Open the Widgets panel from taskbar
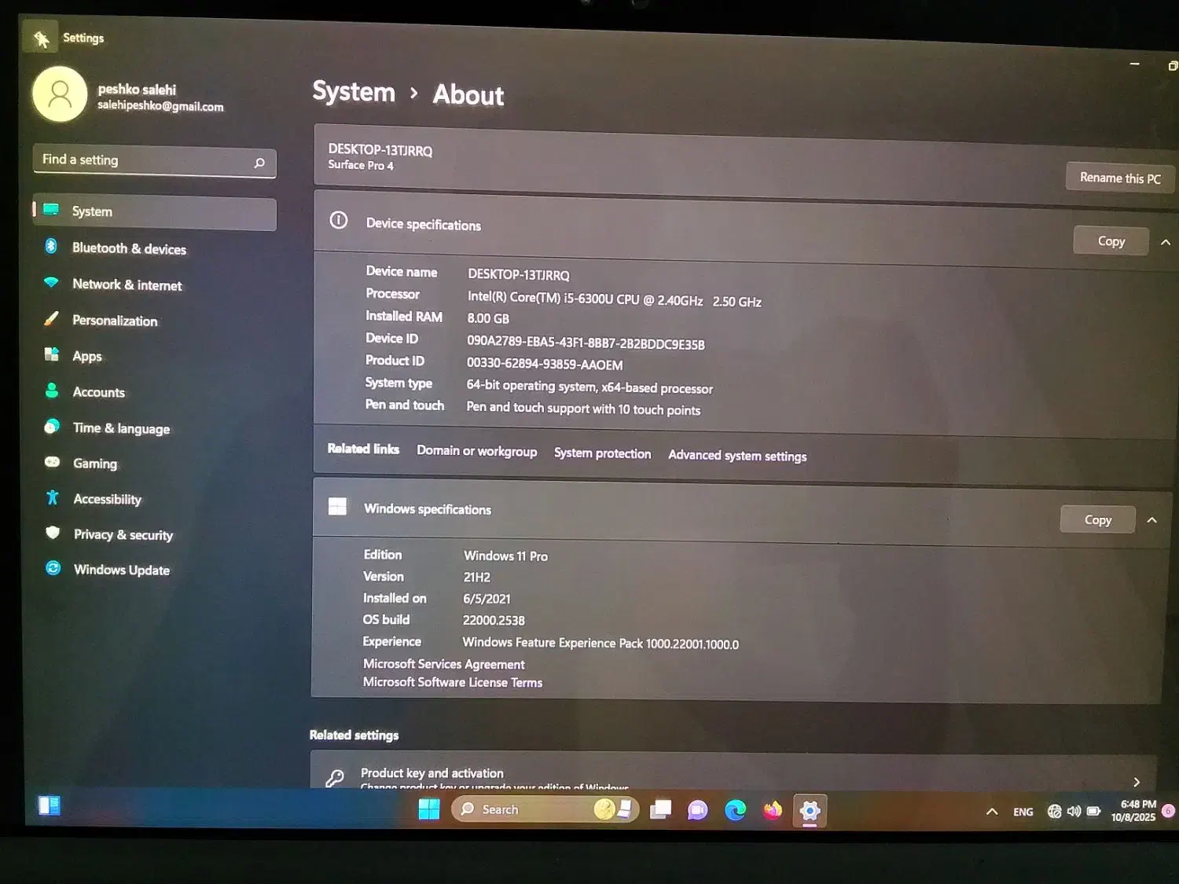Viewport: 1179px width, 884px height. 50,805
